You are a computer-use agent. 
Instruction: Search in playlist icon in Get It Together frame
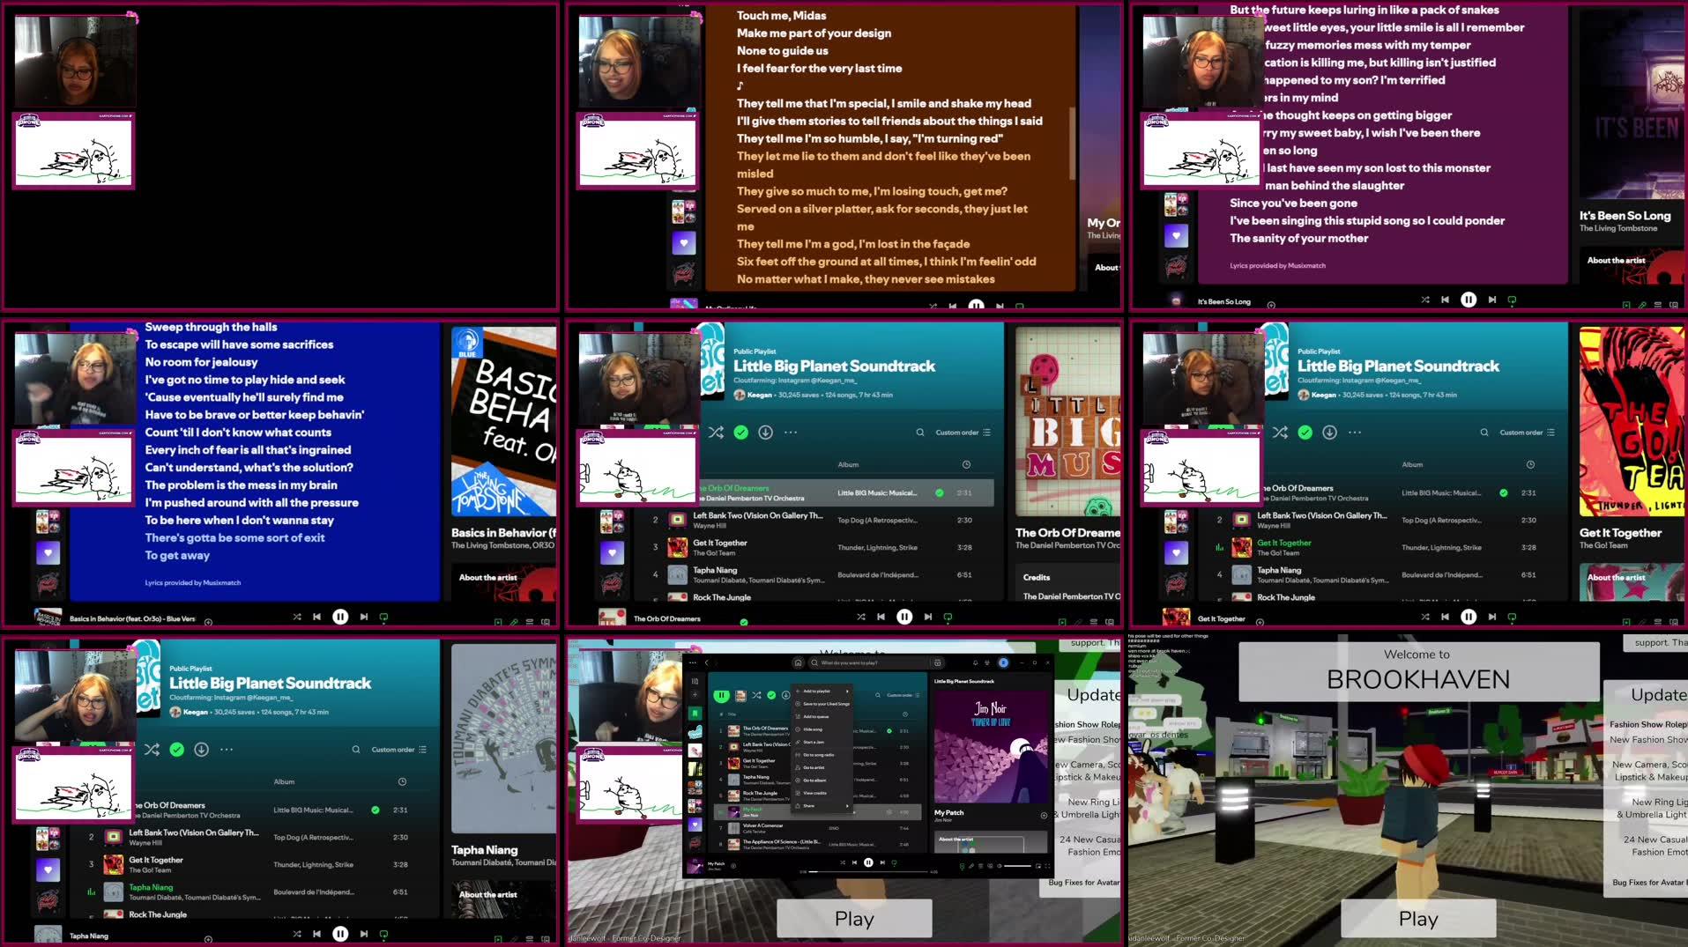(x=1484, y=433)
